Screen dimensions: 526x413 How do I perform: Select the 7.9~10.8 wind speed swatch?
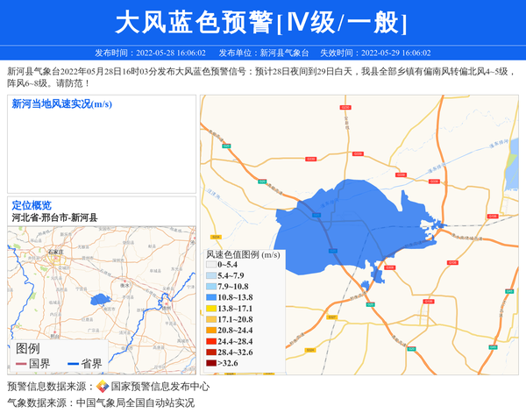point(210,287)
